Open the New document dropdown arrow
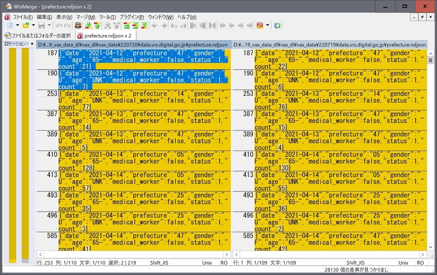 pos(17,25)
